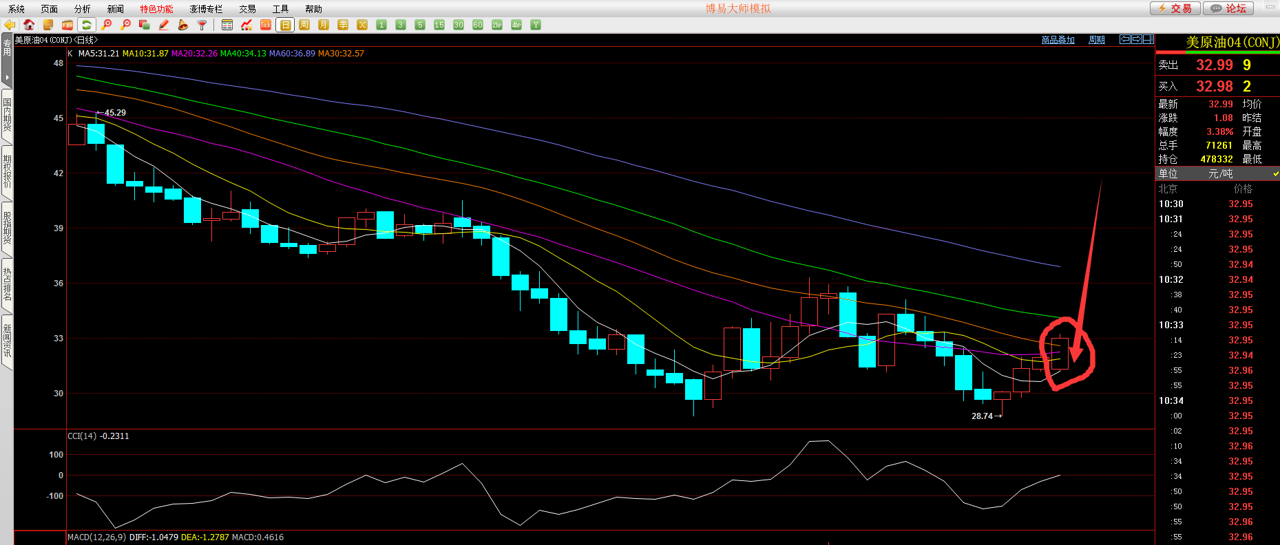
Task: Select the 15-minute period button
Action: click(x=439, y=25)
